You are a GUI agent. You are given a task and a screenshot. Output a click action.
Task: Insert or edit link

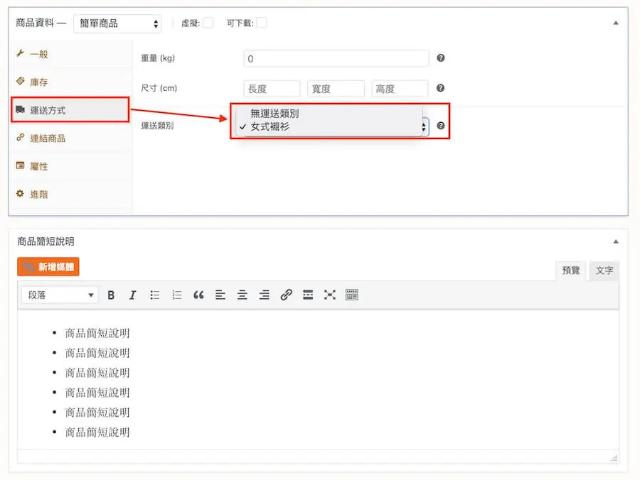[x=286, y=295]
